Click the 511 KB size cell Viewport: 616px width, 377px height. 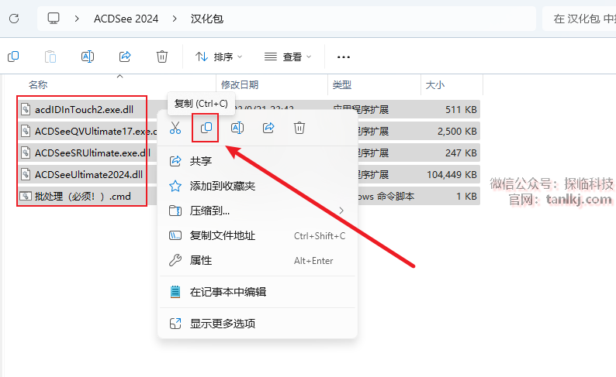pos(461,110)
